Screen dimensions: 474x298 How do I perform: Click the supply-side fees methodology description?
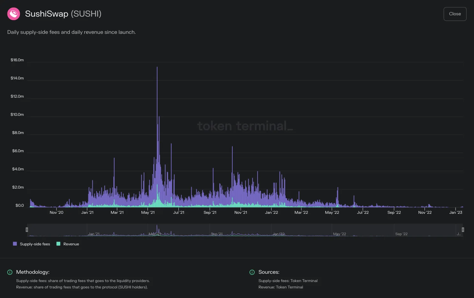coord(83,281)
